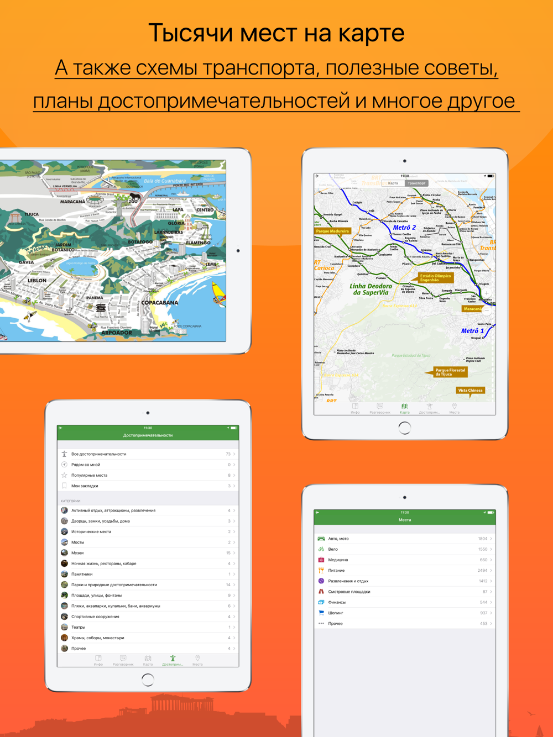Tap the Parque Florestal da Tijuca callout
553x737 pixels.
tap(450, 372)
